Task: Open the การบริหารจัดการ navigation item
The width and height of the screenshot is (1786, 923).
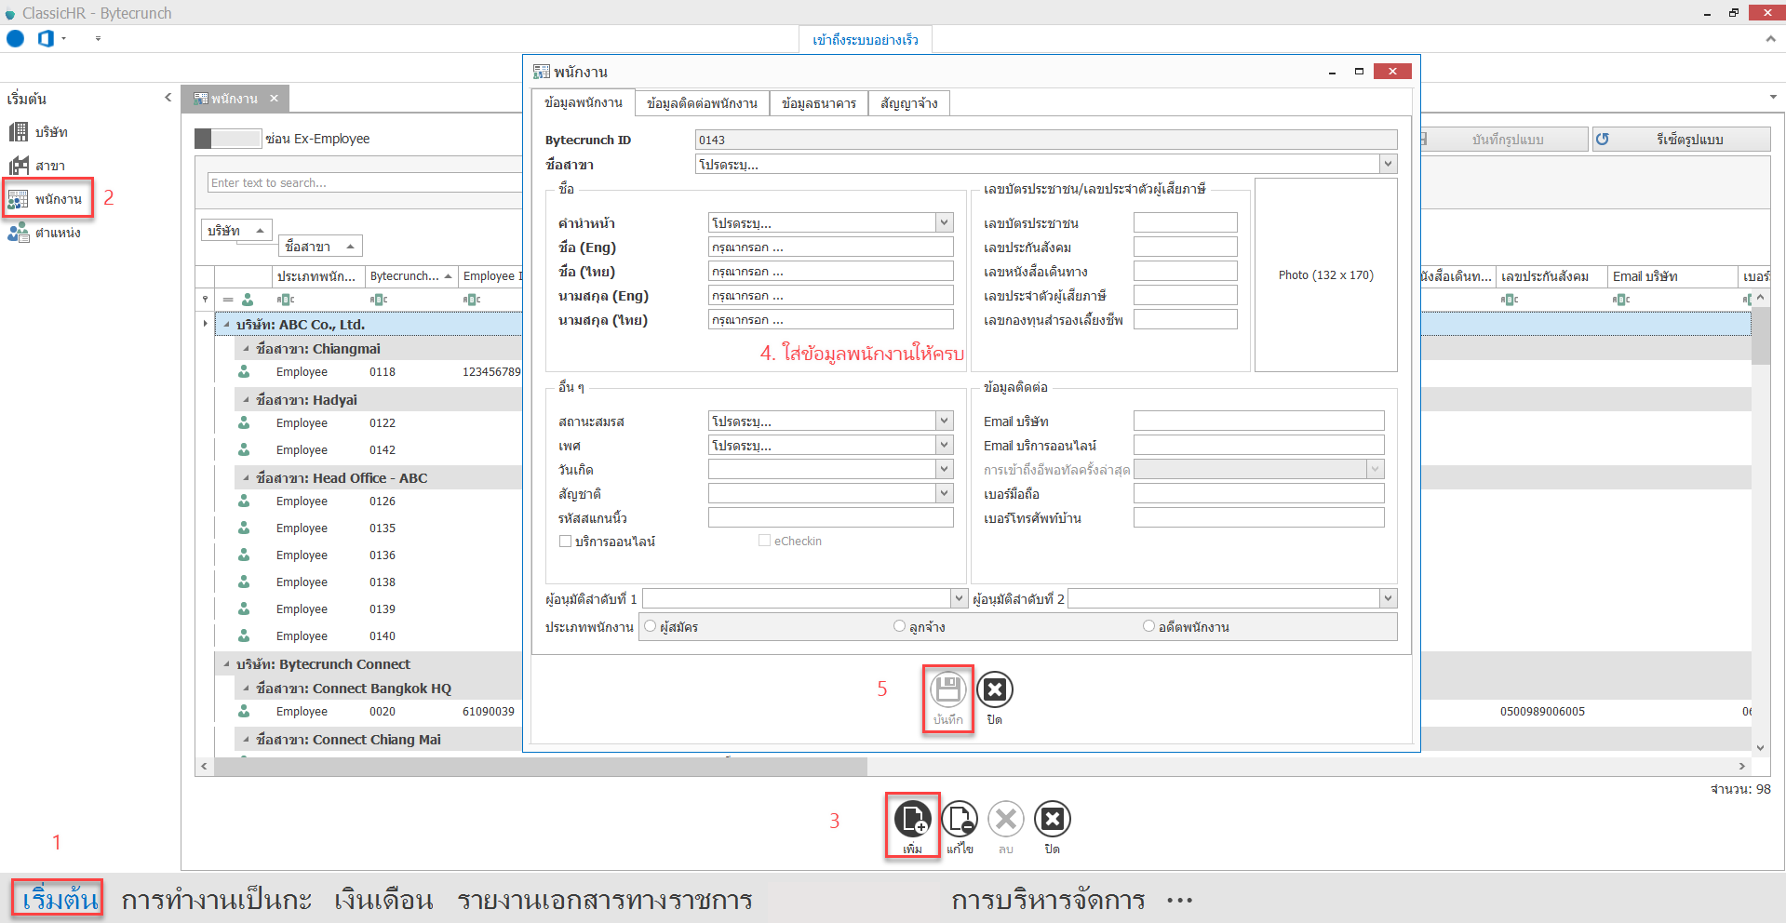Action: pos(1048,900)
